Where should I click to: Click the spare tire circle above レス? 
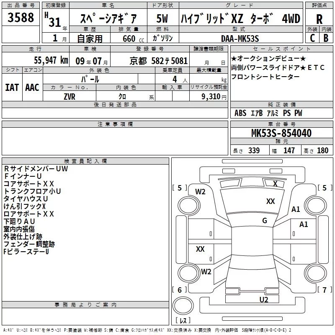pos(183,306)
